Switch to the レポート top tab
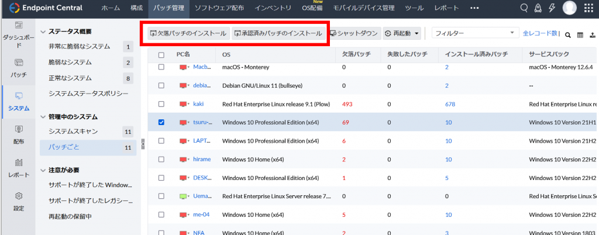 pos(446,8)
